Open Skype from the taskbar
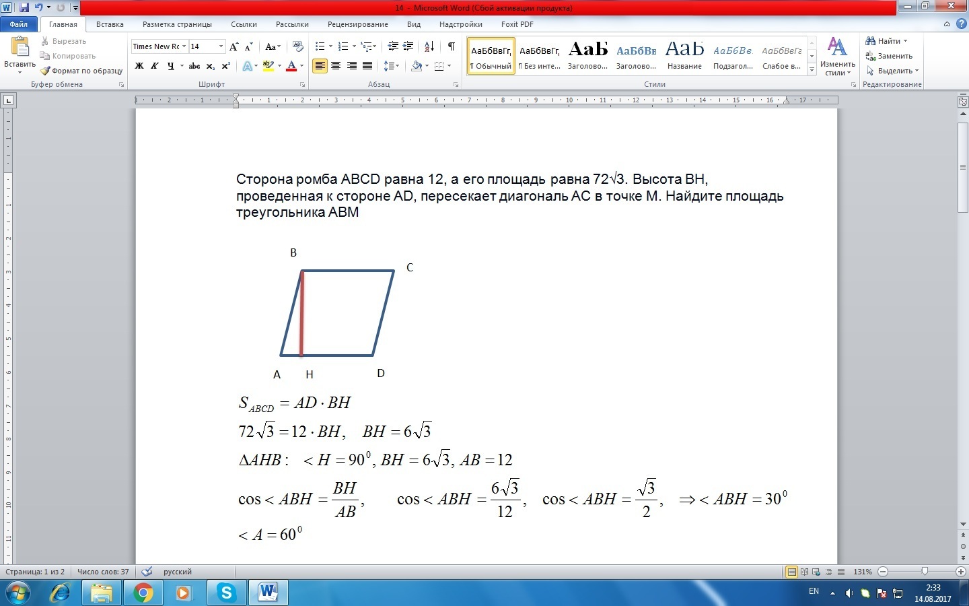The width and height of the screenshot is (969, 606). click(x=226, y=593)
